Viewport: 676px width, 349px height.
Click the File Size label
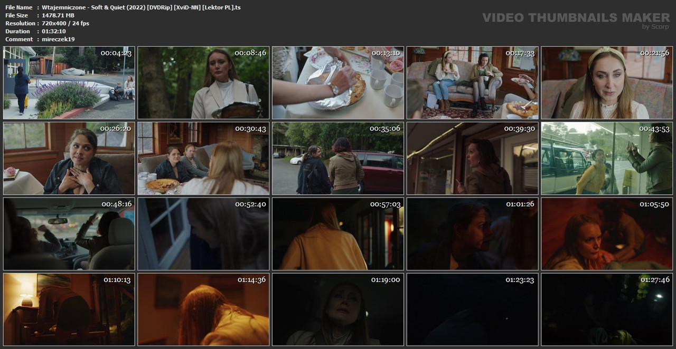pyautogui.click(x=17, y=15)
